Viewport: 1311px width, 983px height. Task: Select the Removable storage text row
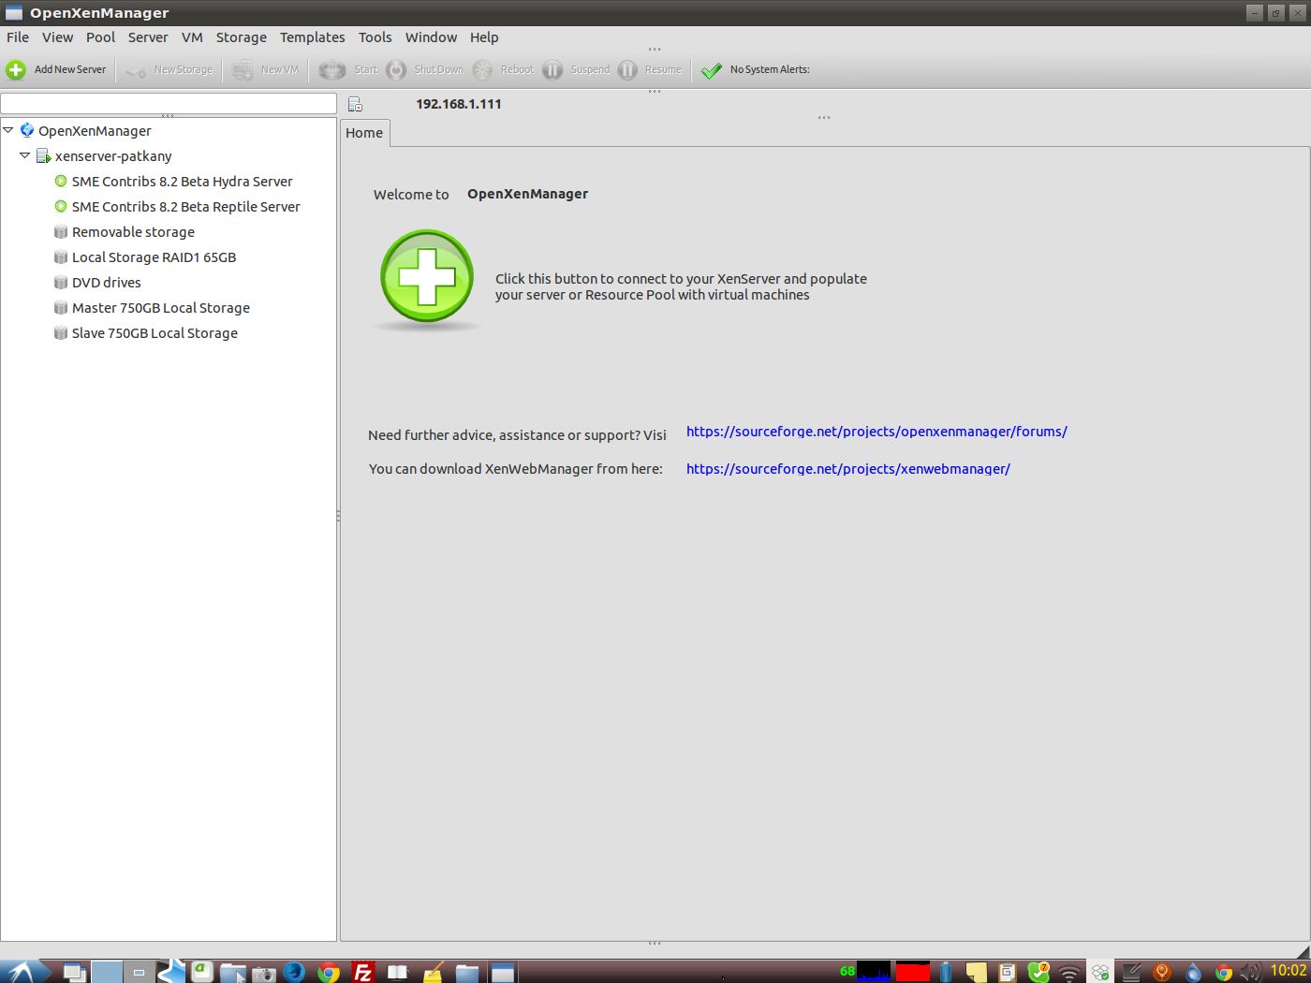coord(133,232)
